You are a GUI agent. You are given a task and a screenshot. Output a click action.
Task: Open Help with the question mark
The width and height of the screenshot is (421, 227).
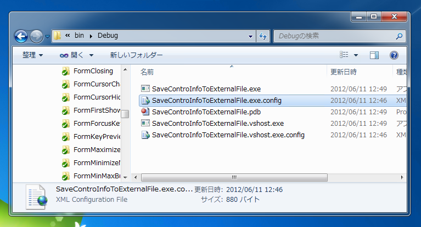coord(394,55)
